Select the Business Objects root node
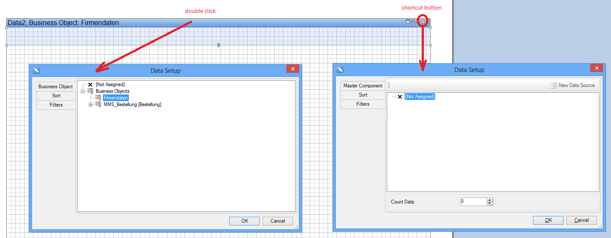This screenshot has height=238, width=611. (x=113, y=91)
